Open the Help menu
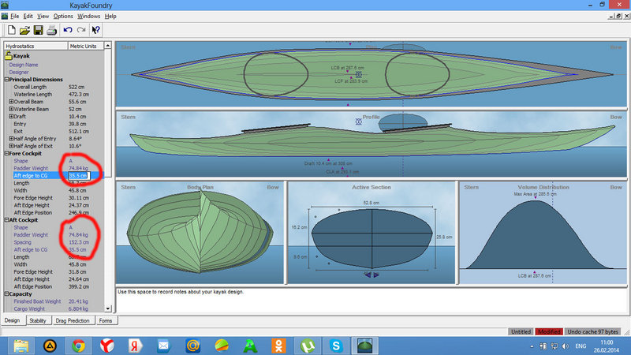 point(110,16)
